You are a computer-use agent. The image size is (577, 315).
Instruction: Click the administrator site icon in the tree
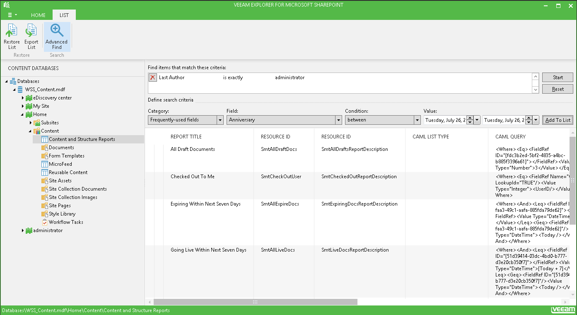pos(29,230)
